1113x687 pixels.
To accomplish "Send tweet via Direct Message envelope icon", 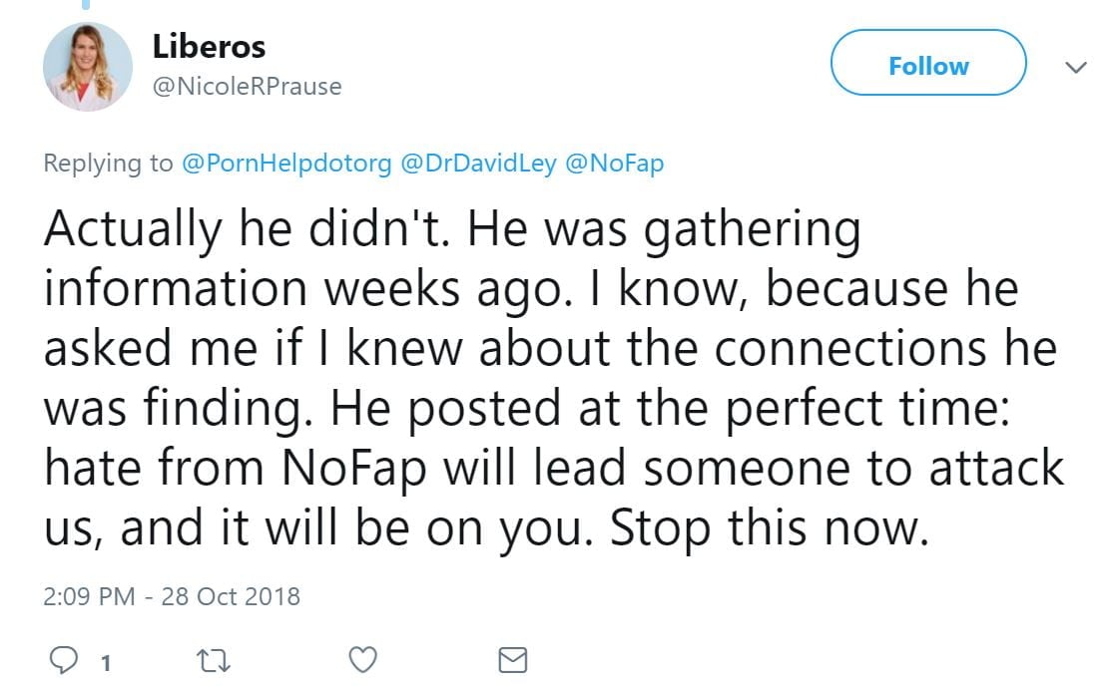I will click(512, 660).
